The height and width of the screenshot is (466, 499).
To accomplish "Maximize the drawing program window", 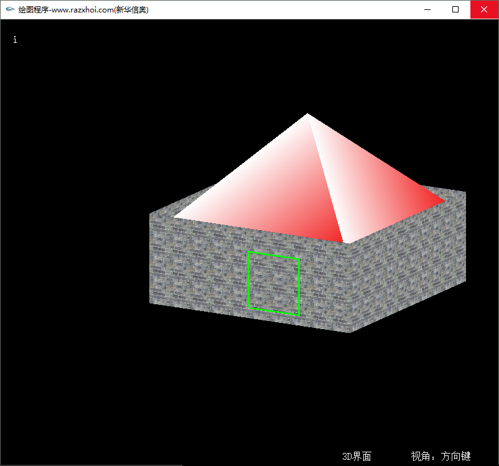I will [x=455, y=9].
